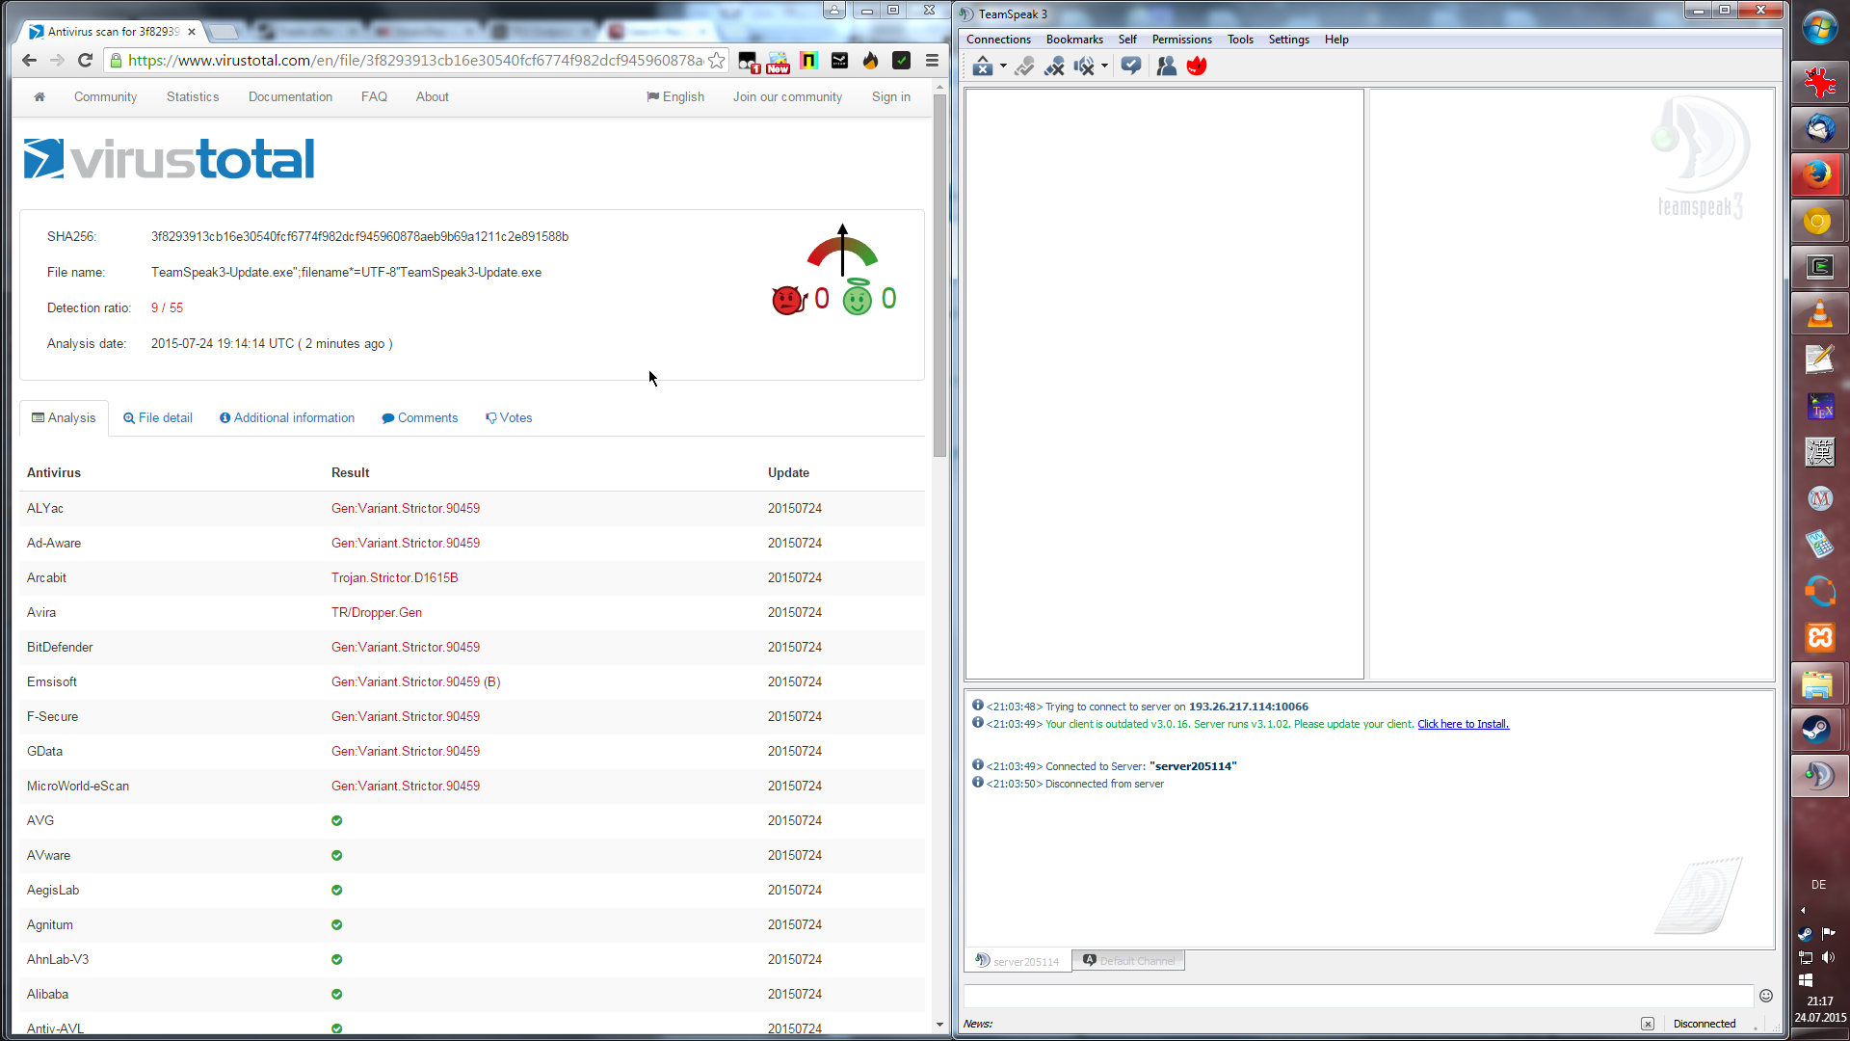Open the contacts manager icon

tap(1166, 66)
